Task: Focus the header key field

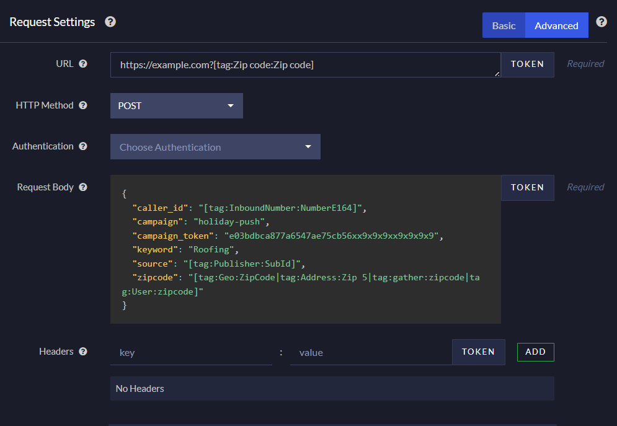Action: [x=191, y=352]
